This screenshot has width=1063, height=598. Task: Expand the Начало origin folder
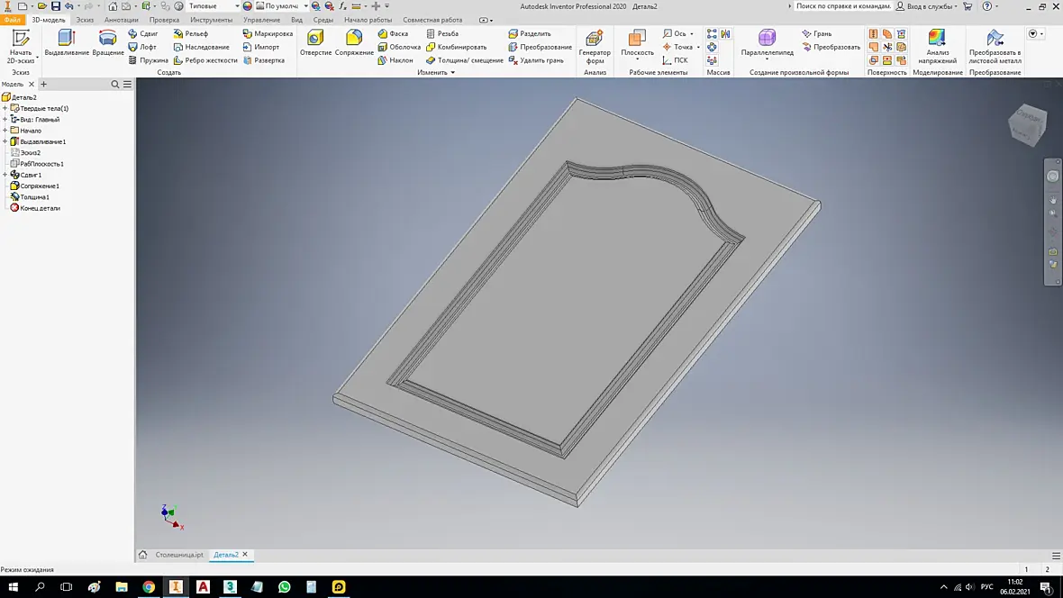[x=5, y=131]
